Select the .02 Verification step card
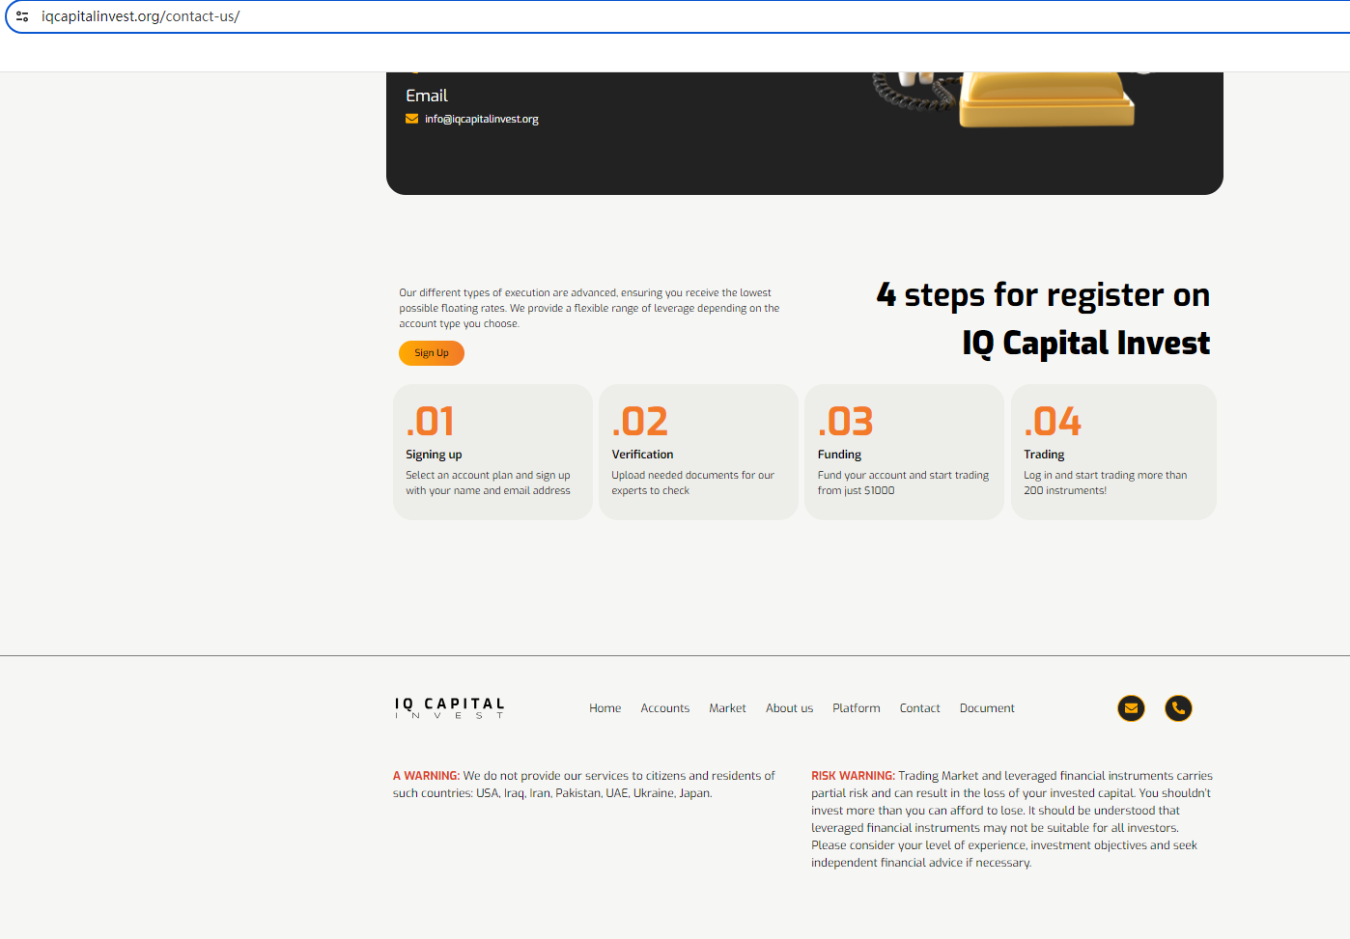1350x939 pixels. (698, 452)
